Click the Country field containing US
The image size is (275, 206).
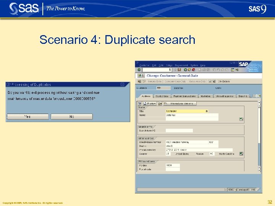click(x=168, y=154)
